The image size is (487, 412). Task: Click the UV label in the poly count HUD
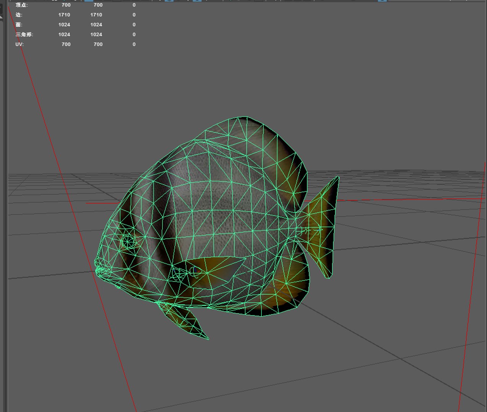(19, 44)
